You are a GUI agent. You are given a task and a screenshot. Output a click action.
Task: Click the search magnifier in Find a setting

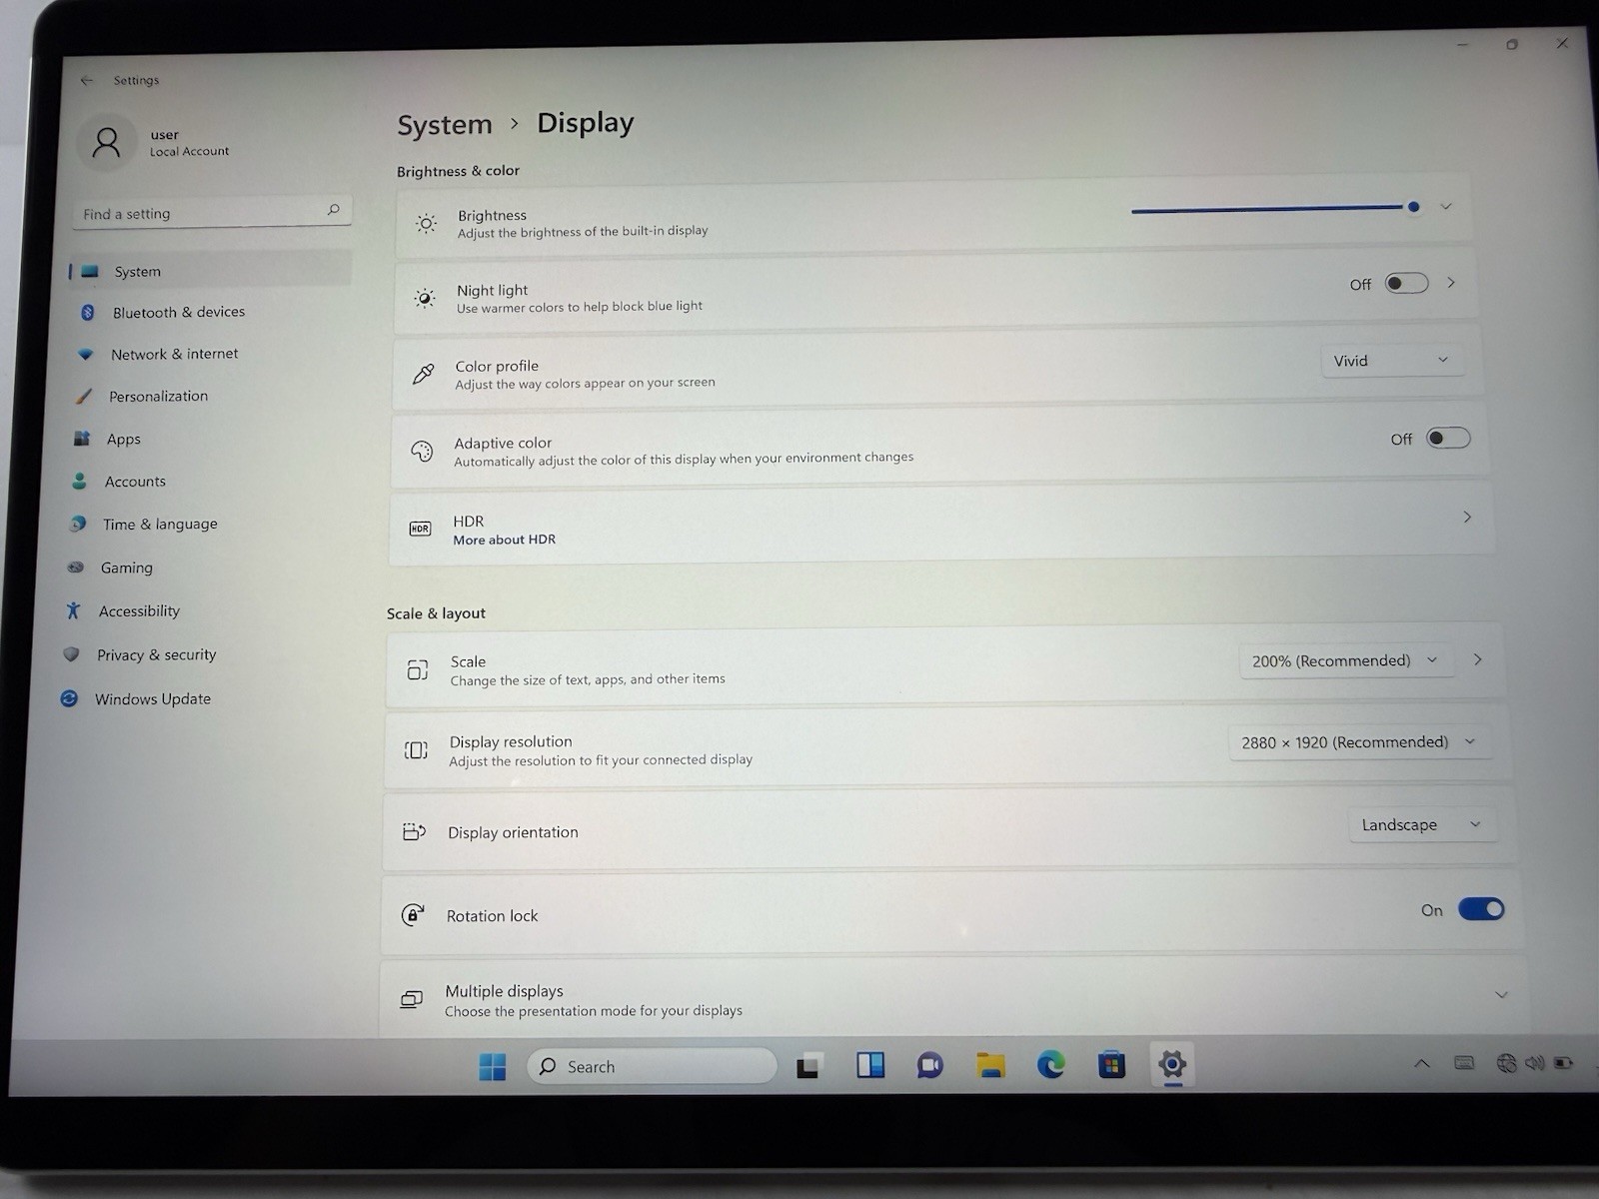click(x=334, y=210)
